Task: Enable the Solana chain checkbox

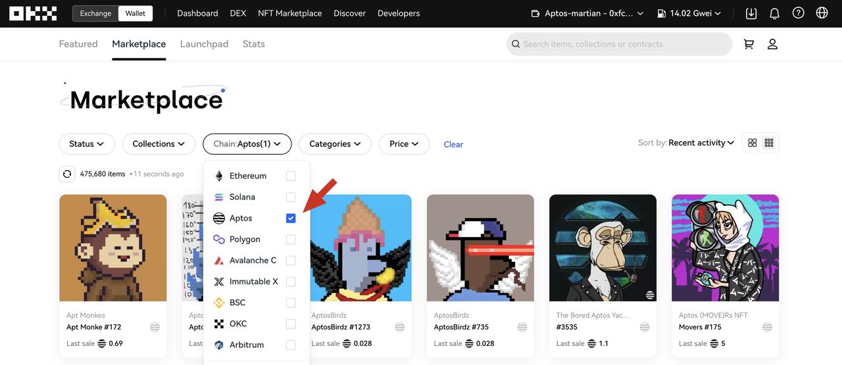Action: click(291, 197)
